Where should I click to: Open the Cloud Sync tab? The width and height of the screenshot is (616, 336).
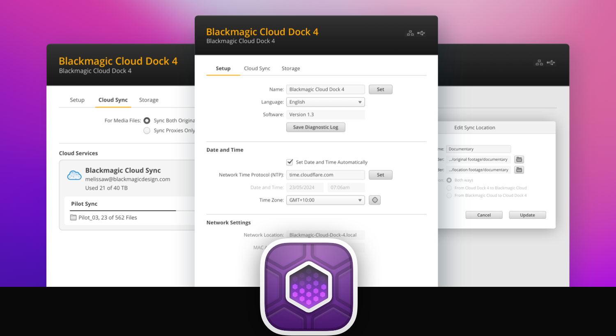click(x=257, y=68)
